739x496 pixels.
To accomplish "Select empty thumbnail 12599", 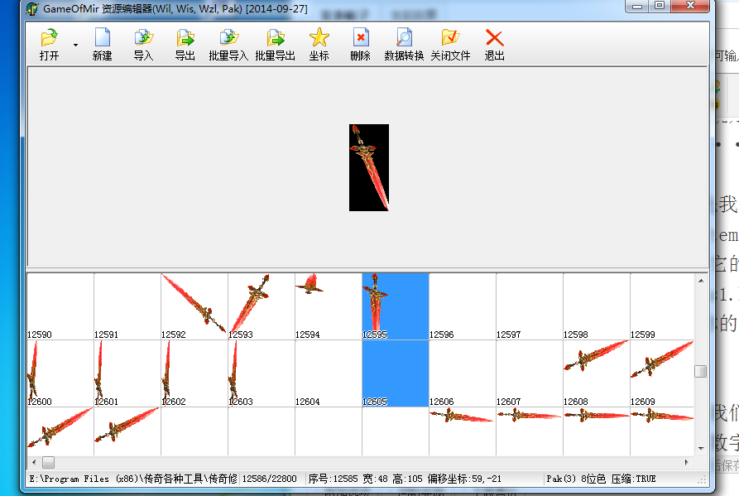I will [x=662, y=306].
